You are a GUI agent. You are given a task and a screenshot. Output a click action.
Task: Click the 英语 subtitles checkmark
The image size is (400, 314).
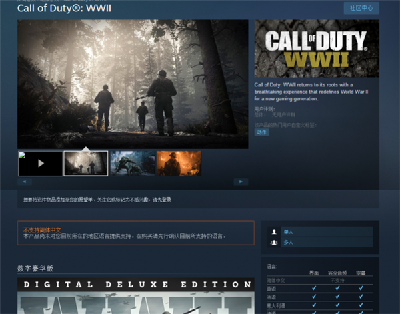click(x=361, y=288)
